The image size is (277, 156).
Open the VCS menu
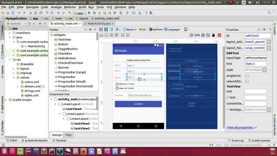pos(109,7)
